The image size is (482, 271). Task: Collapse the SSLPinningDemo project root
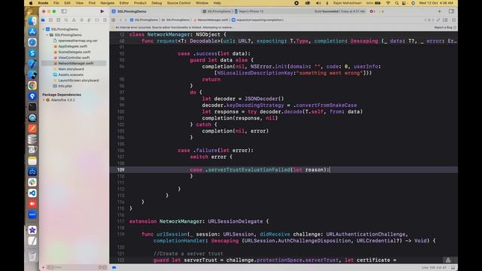(x=44, y=29)
